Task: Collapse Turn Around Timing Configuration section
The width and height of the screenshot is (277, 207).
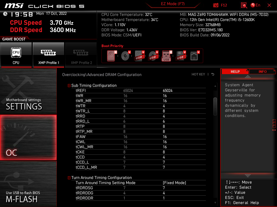Action: tap(69, 178)
